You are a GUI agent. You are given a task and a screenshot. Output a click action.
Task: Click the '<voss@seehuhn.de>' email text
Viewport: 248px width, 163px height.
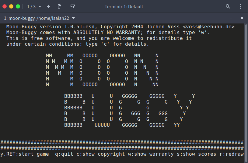coord(209,27)
